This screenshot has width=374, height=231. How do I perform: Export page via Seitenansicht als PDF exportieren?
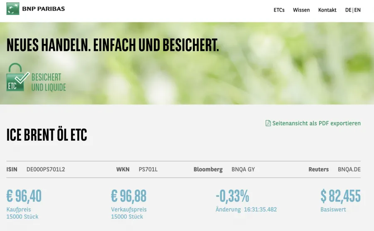pyautogui.click(x=317, y=123)
